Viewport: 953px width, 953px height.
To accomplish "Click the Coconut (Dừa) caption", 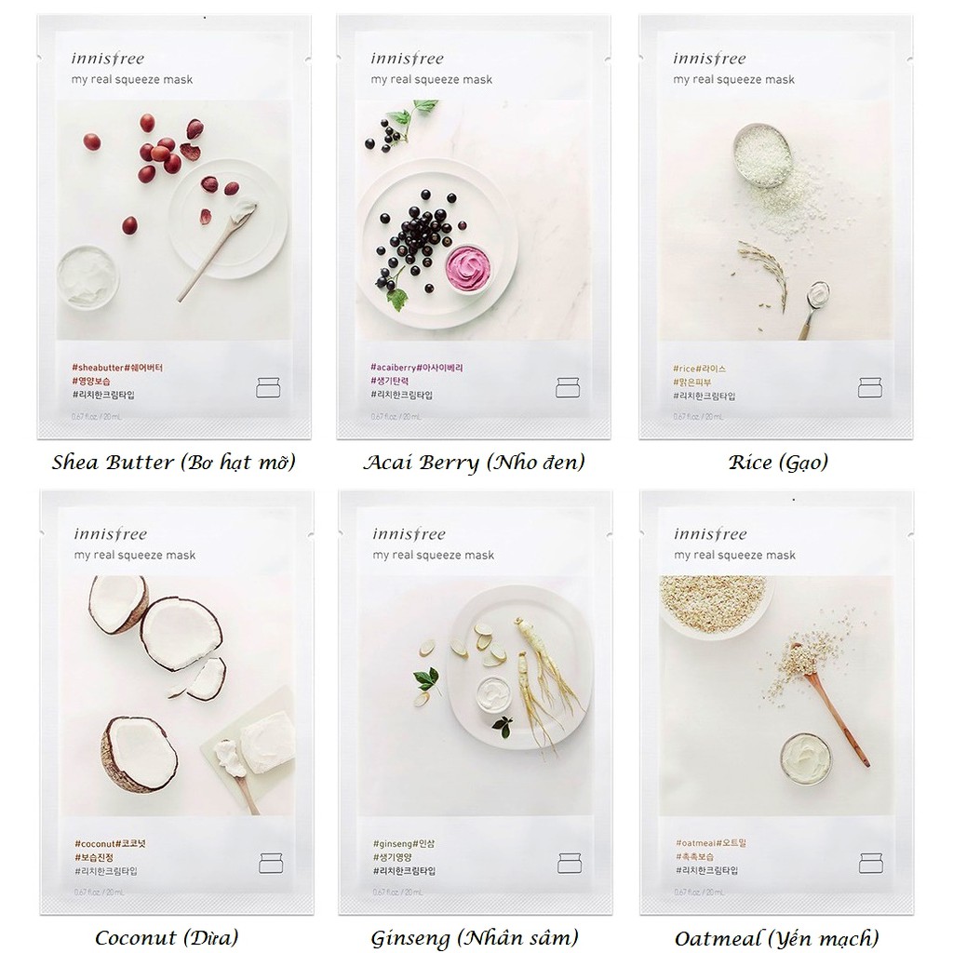I will (x=167, y=938).
